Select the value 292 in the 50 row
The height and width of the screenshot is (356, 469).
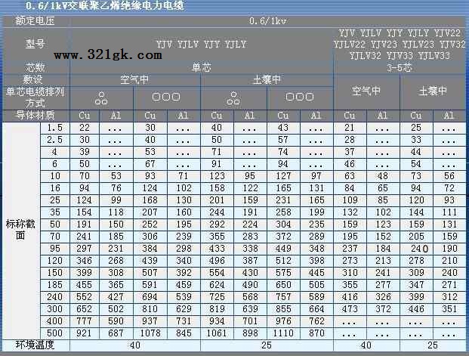[x=217, y=224]
